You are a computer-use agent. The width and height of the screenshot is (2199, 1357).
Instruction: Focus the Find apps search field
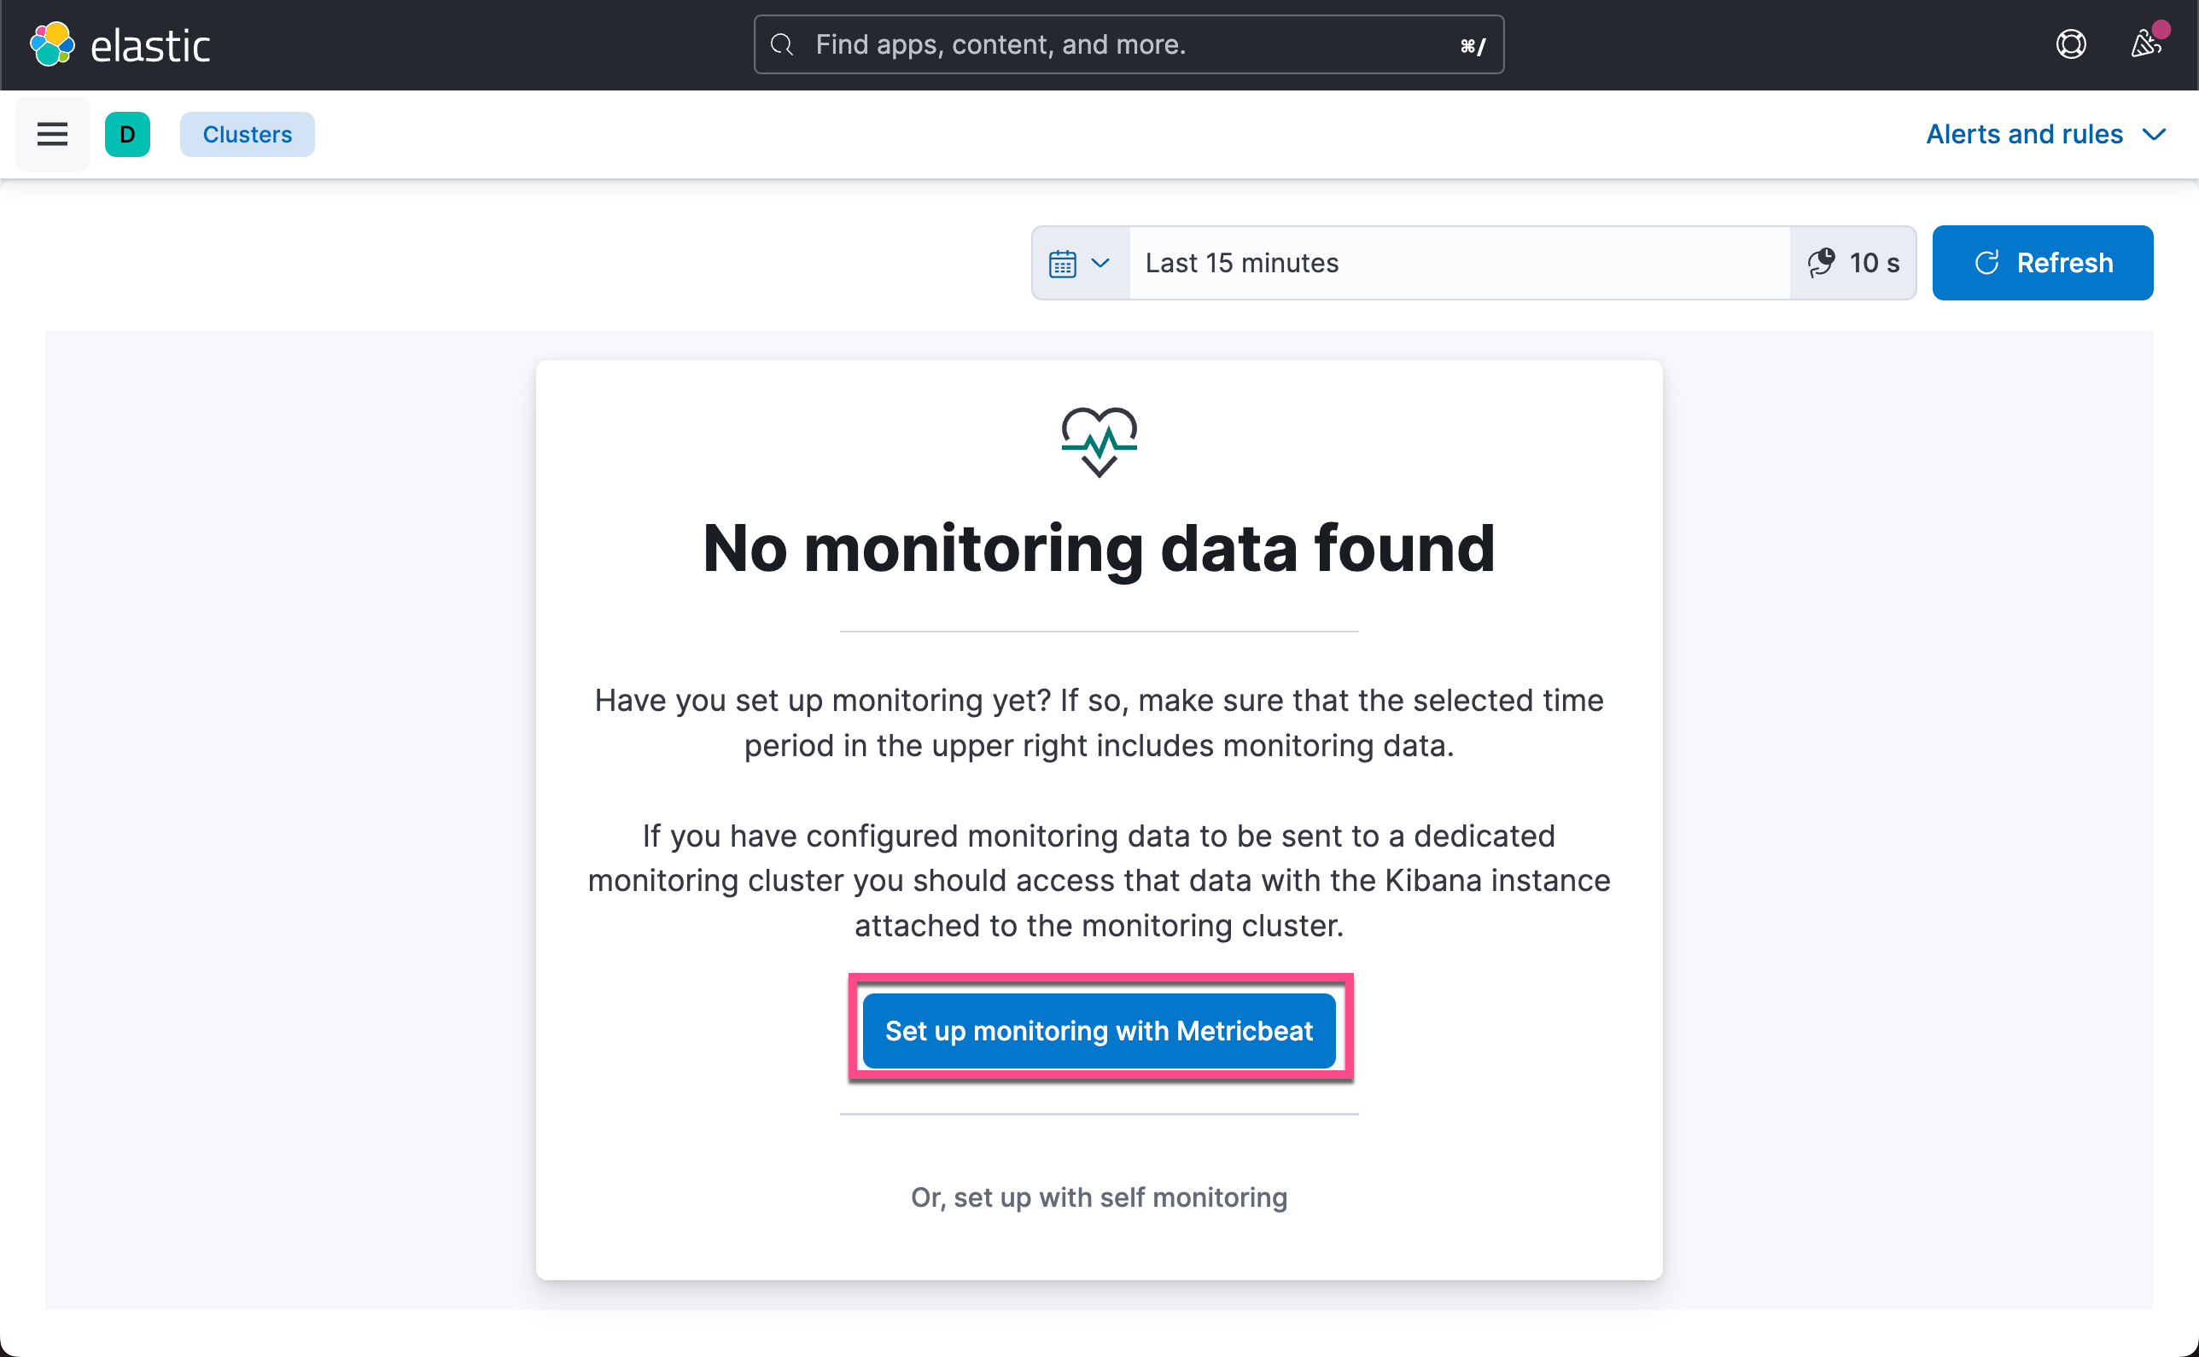[1129, 45]
